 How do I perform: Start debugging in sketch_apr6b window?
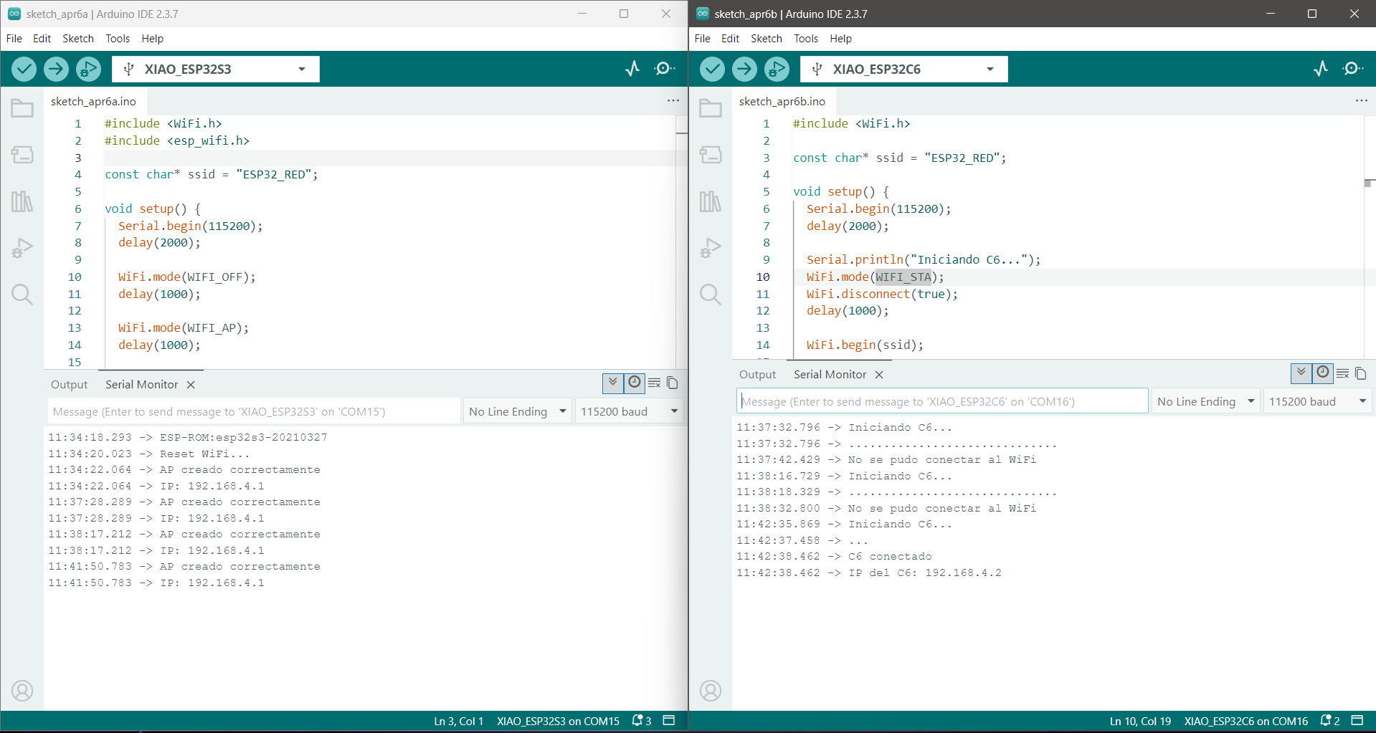777,69
